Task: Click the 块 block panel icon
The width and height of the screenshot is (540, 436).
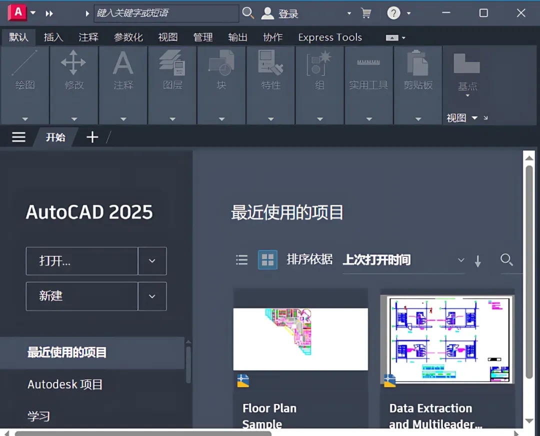Action: 221,62
